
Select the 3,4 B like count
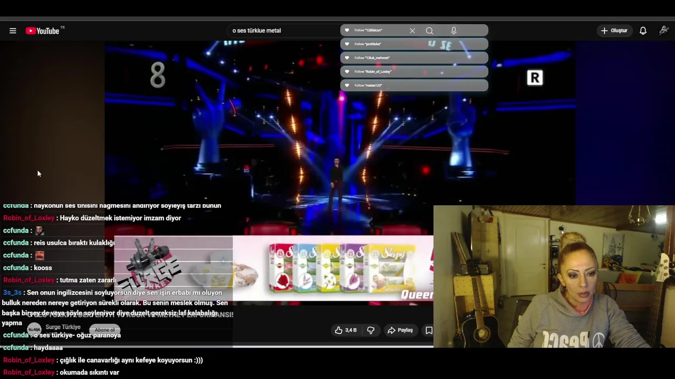351,330
